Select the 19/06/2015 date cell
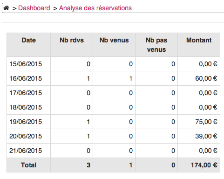The width and height of the screenshot is (224, 179). [x=29, y=122]
